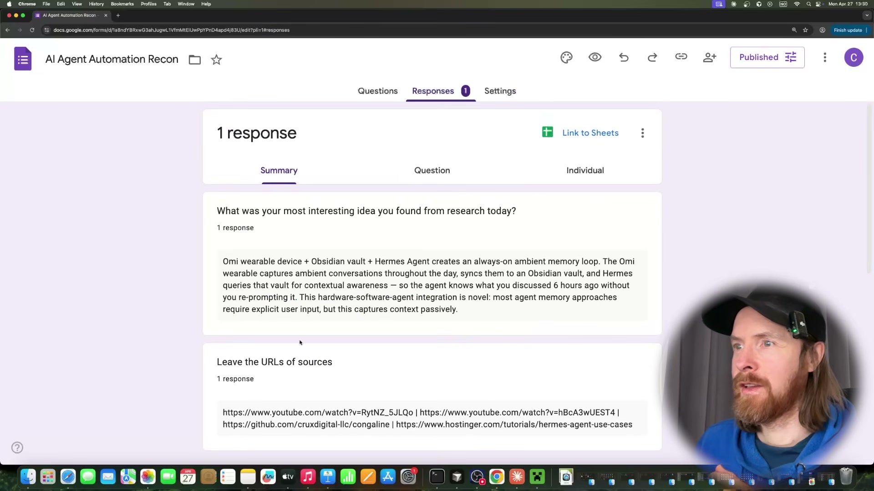
Task: Open Google Chrome from the Dock
Action: (497, 476)
